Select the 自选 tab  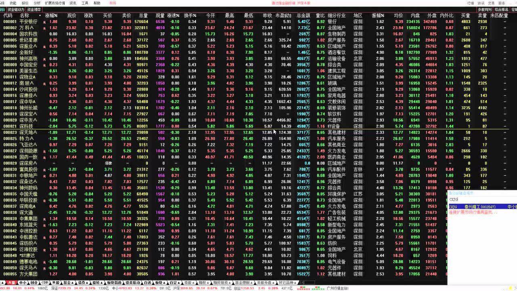pyautogui.click(x=148, y=283)
